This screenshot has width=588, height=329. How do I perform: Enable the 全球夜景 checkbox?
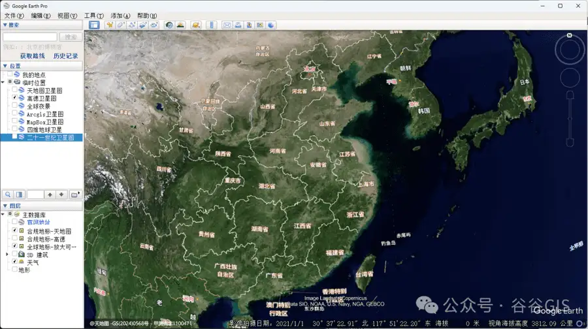(x=14, y=106)
